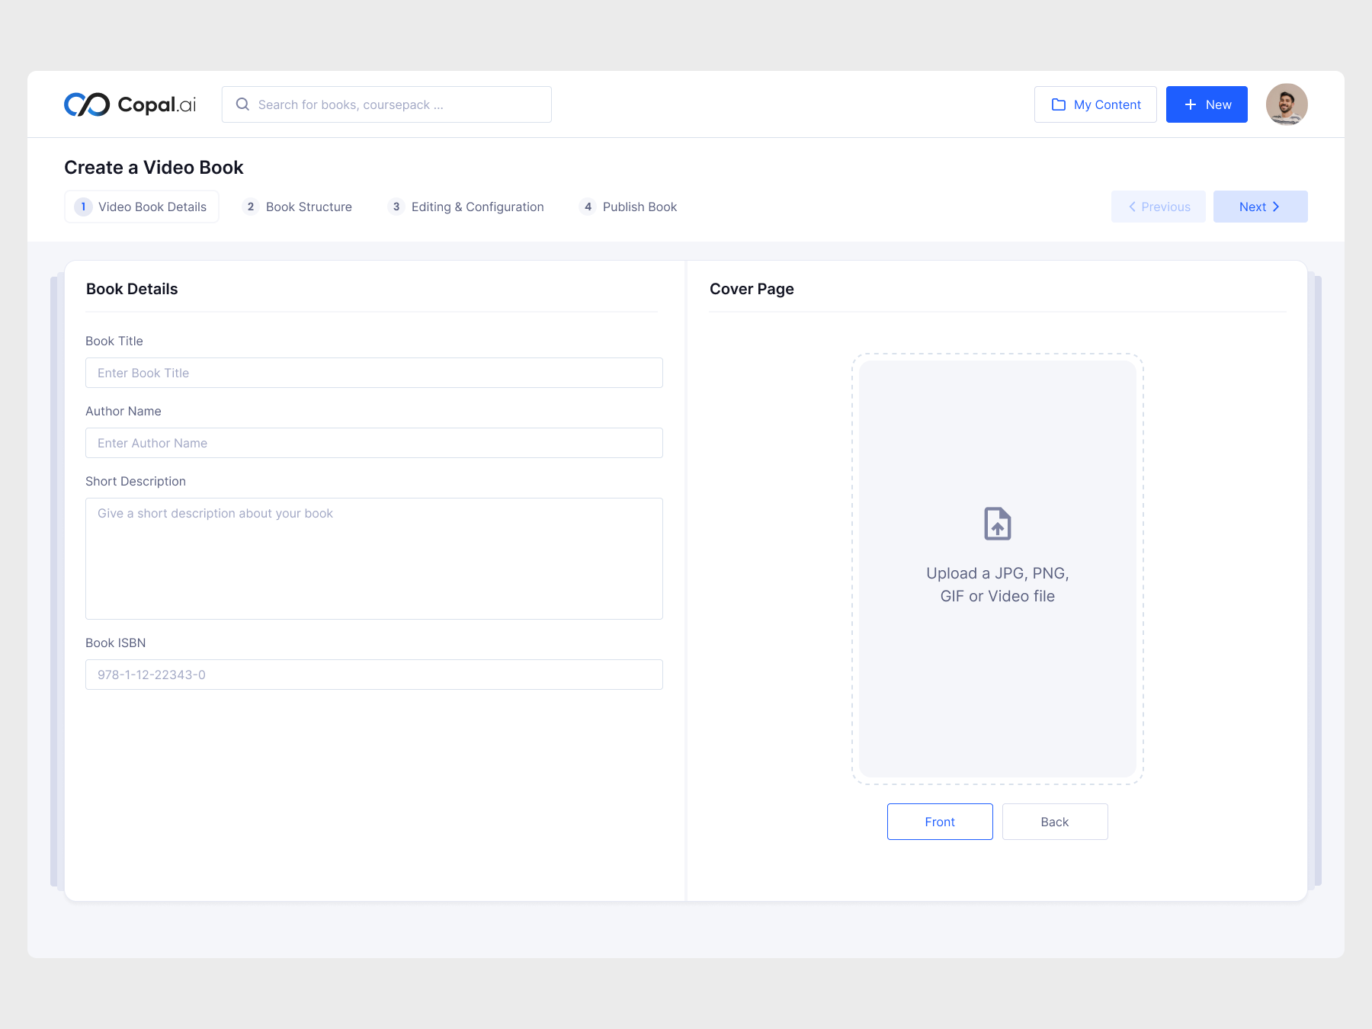
Task: Focus the Short Description text area
Action: tap(373, 558)
